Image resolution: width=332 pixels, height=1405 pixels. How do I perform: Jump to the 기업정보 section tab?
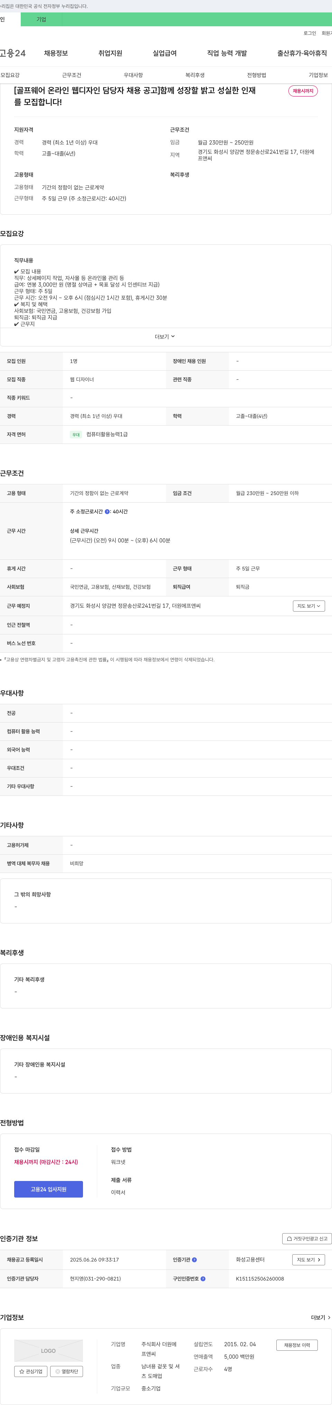click(319, 75)
